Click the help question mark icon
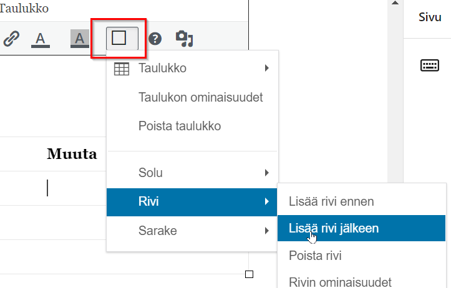Viewport: 451px width, 288px height. tap(155, 39)
